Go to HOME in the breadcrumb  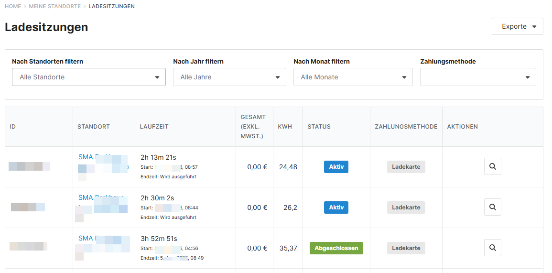(x=13, y=6)
